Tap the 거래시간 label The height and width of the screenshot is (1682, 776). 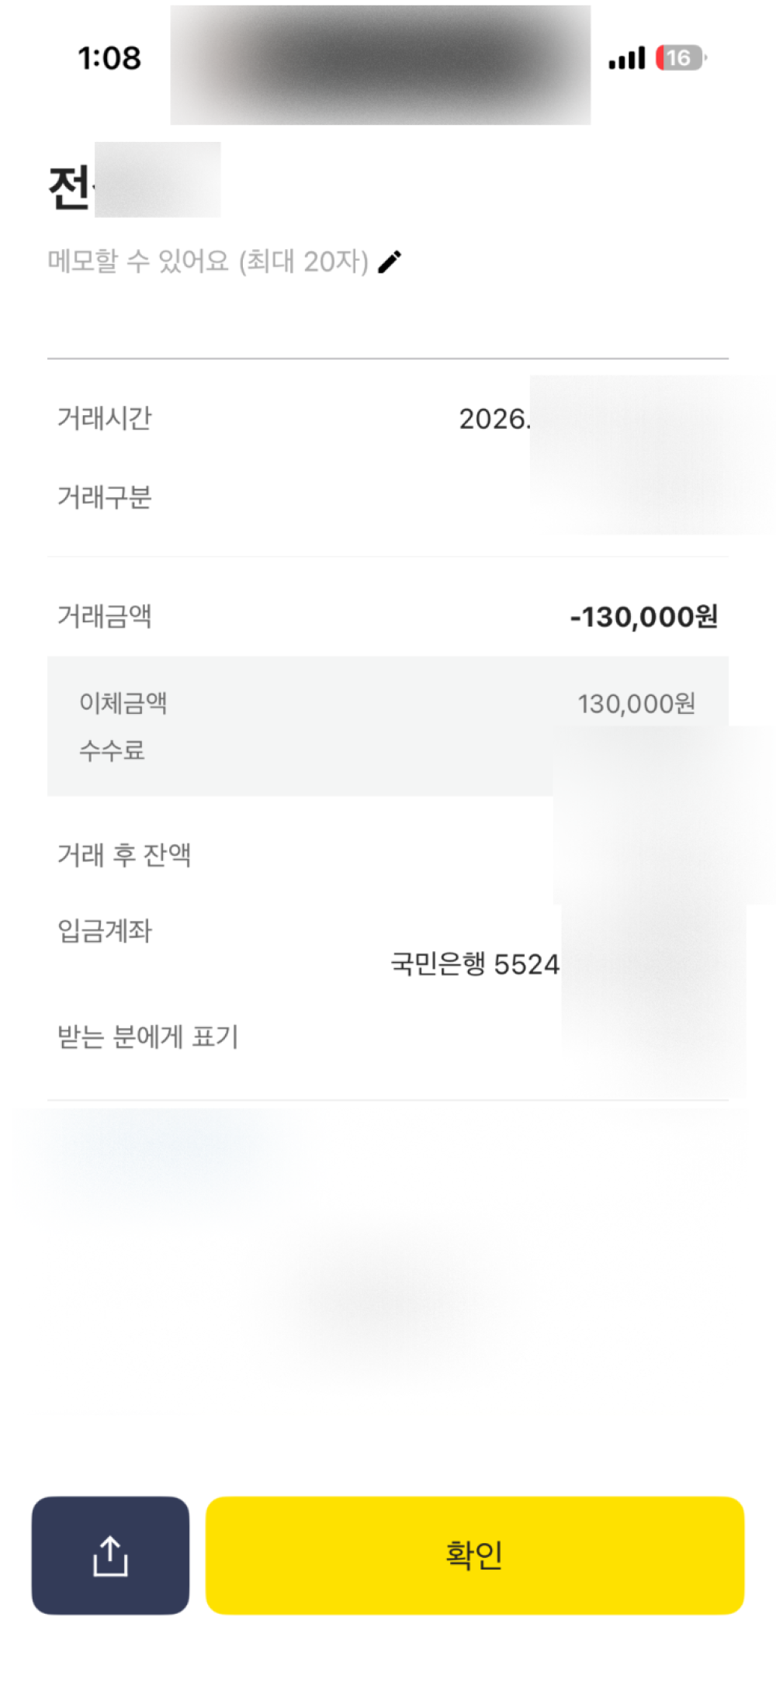[105, 419]
